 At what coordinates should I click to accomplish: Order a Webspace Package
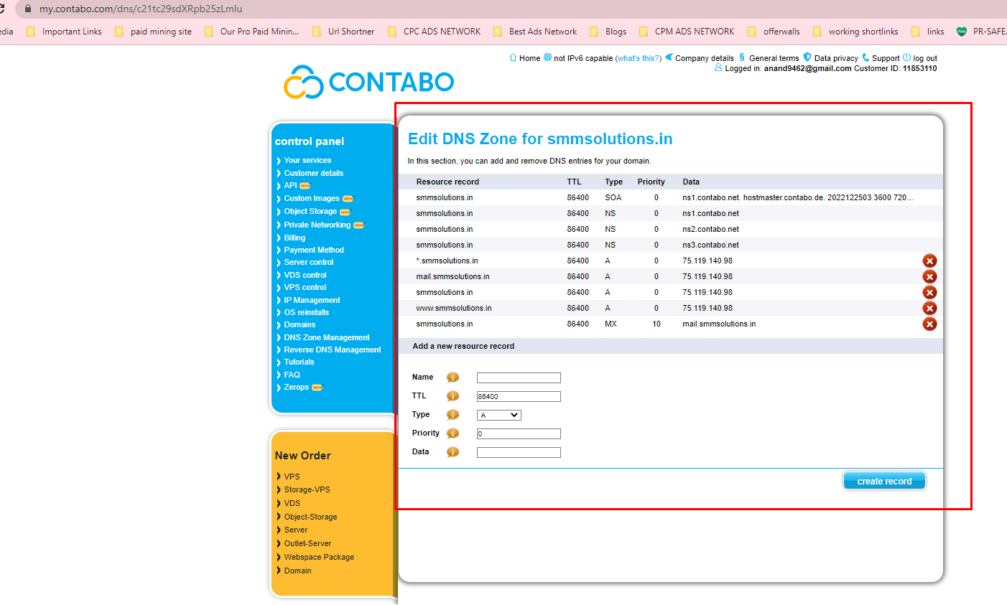319,557
